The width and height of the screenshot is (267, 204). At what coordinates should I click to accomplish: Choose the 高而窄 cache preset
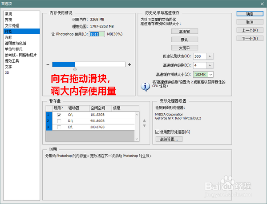pos(184,32)
